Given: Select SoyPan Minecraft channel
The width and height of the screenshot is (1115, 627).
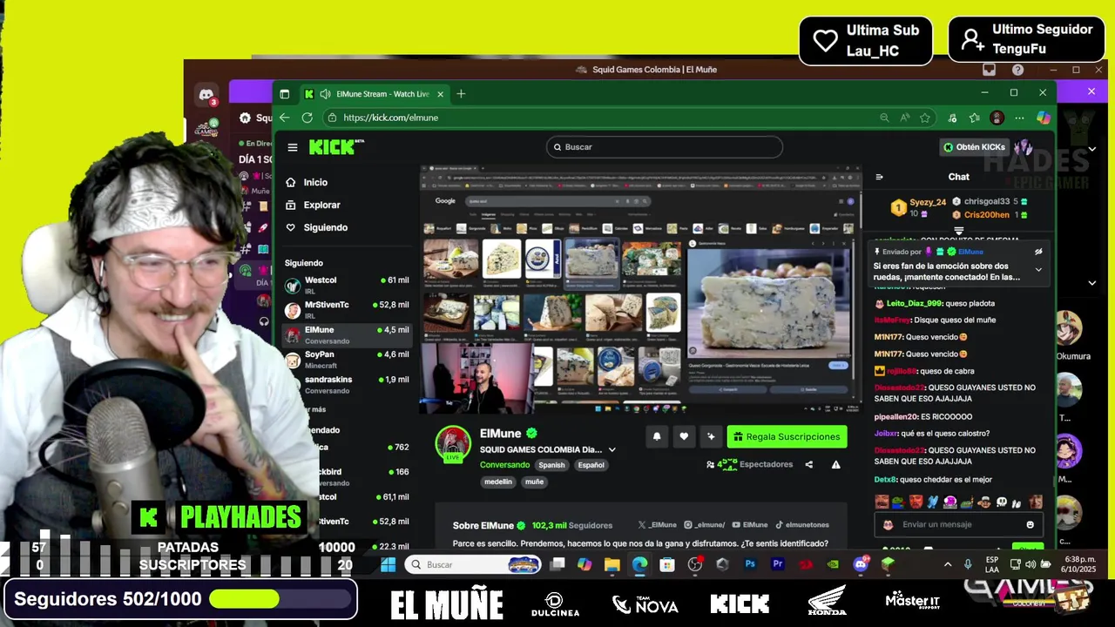Looking at the screenshot, I should (347, 360).
